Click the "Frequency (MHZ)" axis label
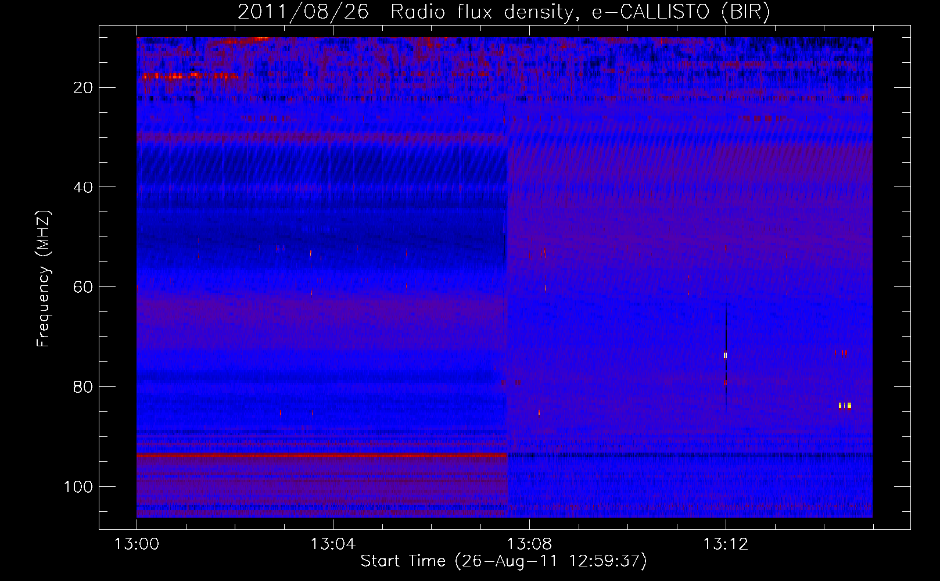The width and height of the screenshot is (940, 581). coord(44,279)
